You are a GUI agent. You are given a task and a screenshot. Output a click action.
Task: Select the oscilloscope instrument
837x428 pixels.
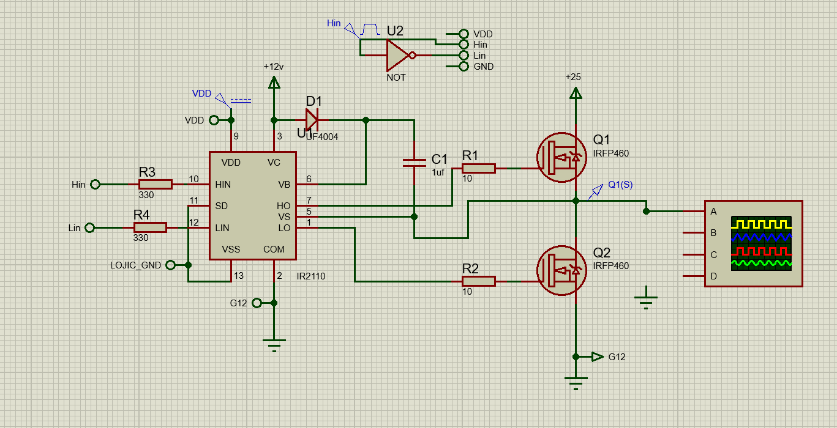tap(753, 243)
